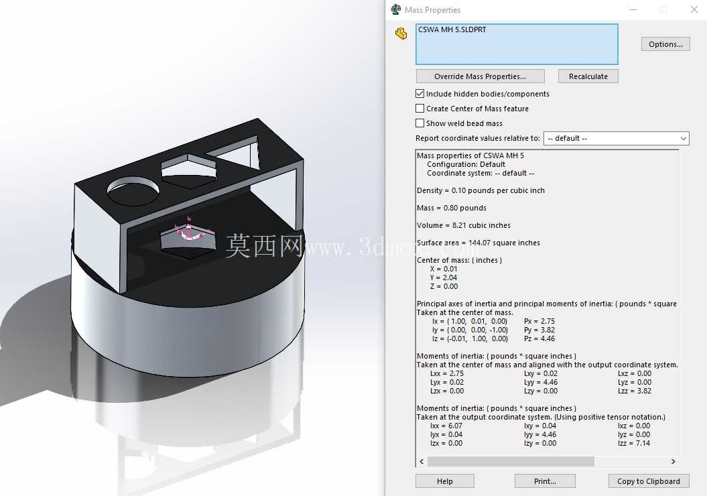Click 'Mass properties of CSWA MH 5' heading
This screenshot has height=496, width=707.
coord(470,156)
